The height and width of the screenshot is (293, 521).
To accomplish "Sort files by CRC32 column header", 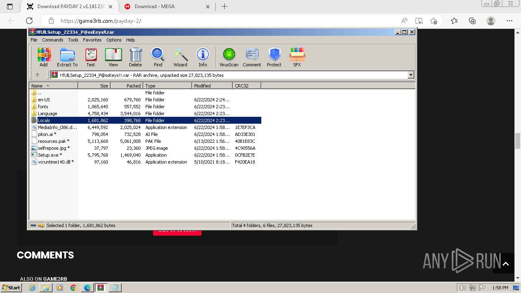I will point(247,86).
